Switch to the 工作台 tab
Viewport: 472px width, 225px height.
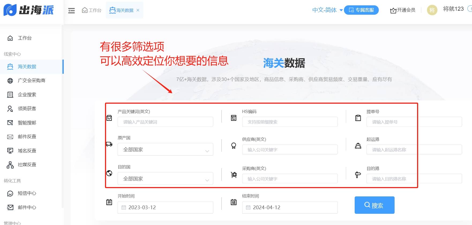92,10
